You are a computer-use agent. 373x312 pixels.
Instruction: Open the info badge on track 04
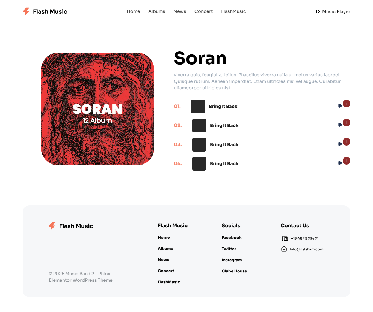(x=347, y=161)
